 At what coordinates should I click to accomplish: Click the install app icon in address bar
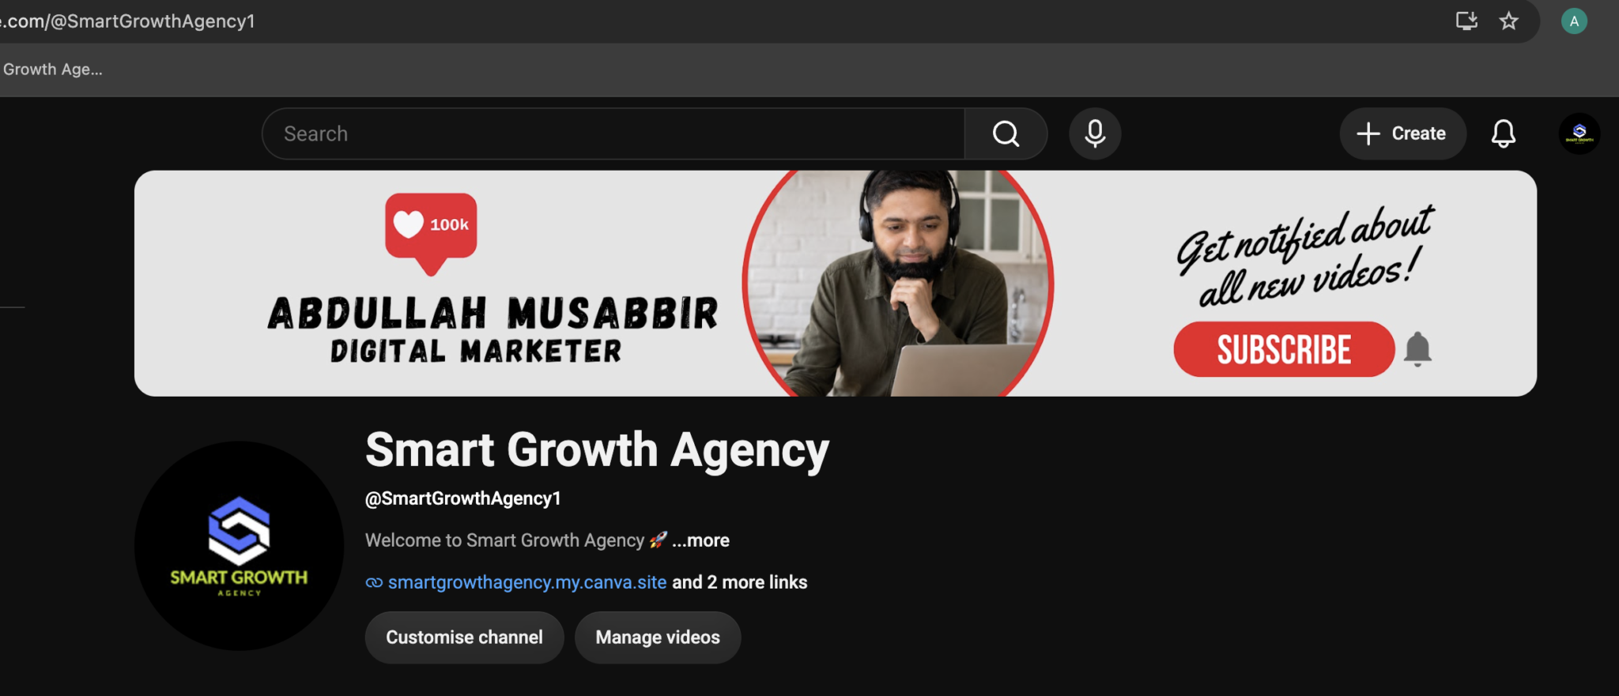pos(1467,21)
